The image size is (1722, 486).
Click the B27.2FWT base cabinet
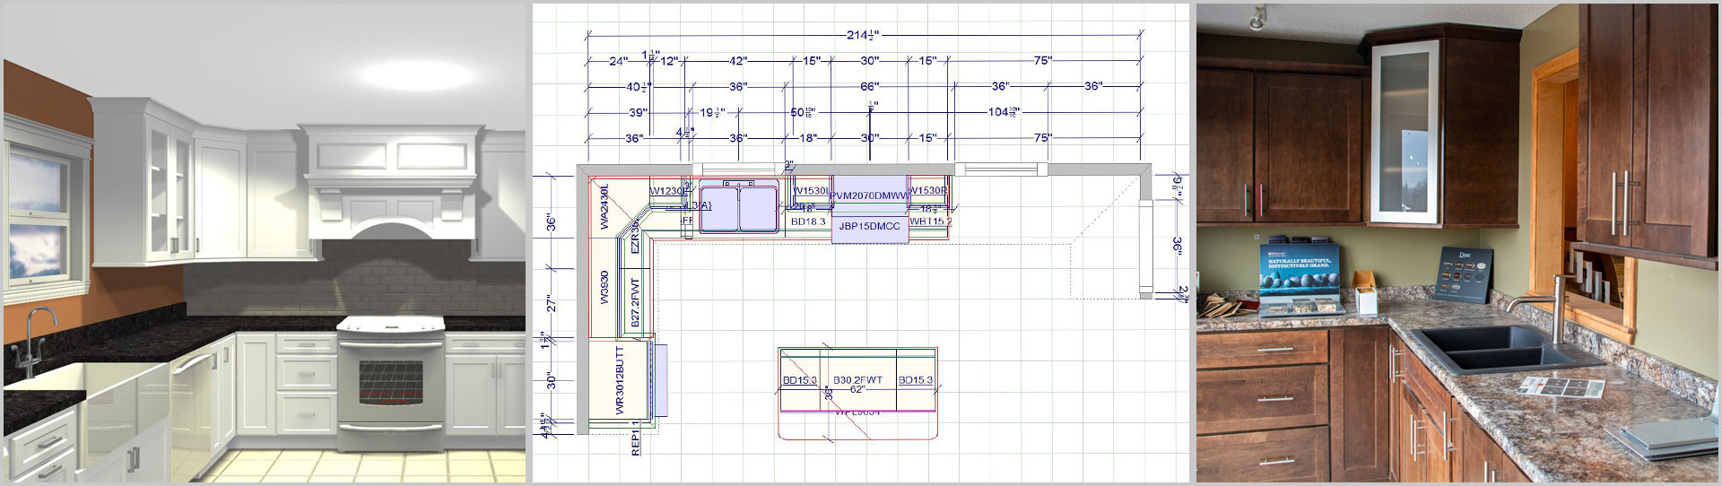point(635,301)
